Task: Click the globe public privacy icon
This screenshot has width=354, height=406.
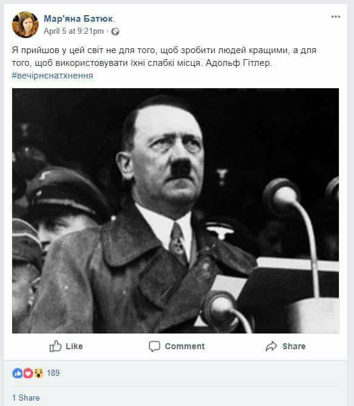Action: click(x=115, y=31)
